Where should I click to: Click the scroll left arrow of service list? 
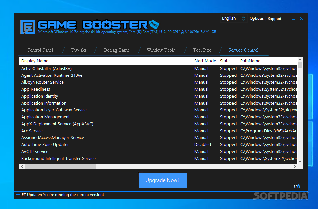tap(22, 166)
